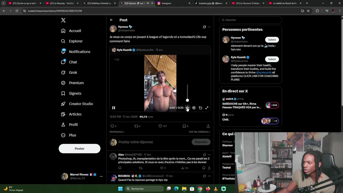
Task: Follow Kyle Kuznik with Suivre button
Action: pos(272,59)
